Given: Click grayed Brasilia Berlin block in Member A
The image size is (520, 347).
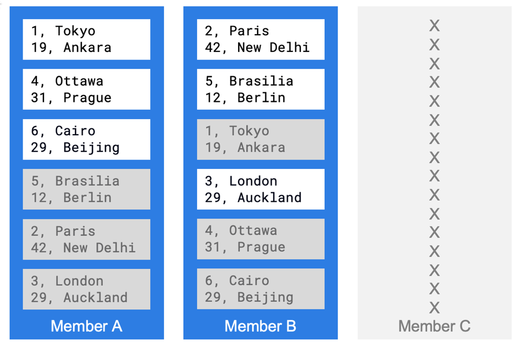Looking at the screenshot, I should coord(86,189).
